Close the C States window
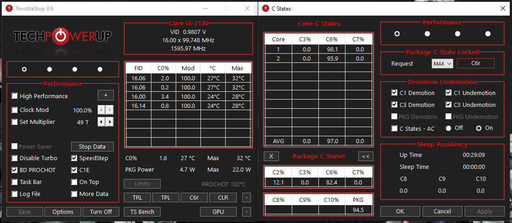The image size is (512, 223). point(503,9)
